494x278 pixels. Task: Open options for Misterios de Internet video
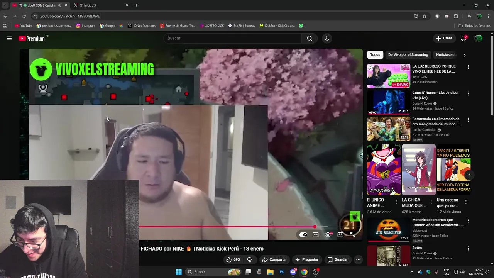coord(469,221)
